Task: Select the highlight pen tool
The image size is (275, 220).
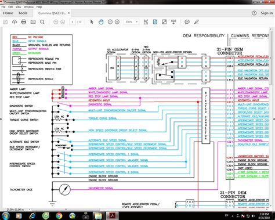Action: coord(196,22)
